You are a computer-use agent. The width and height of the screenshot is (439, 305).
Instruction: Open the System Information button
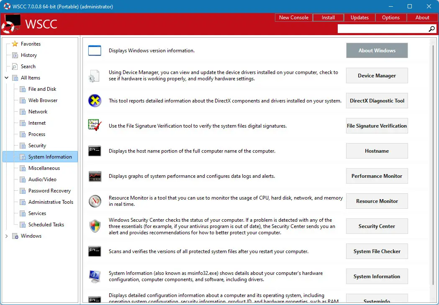[x=377, y=277]
